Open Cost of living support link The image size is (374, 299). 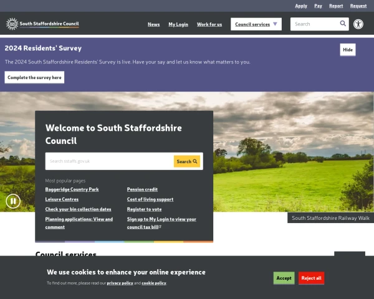(150, 199)
